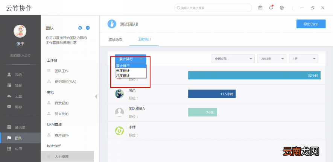Click the 导出Excel button
Image resolution: width=333 pixels, height=162 pixels.
311,24
